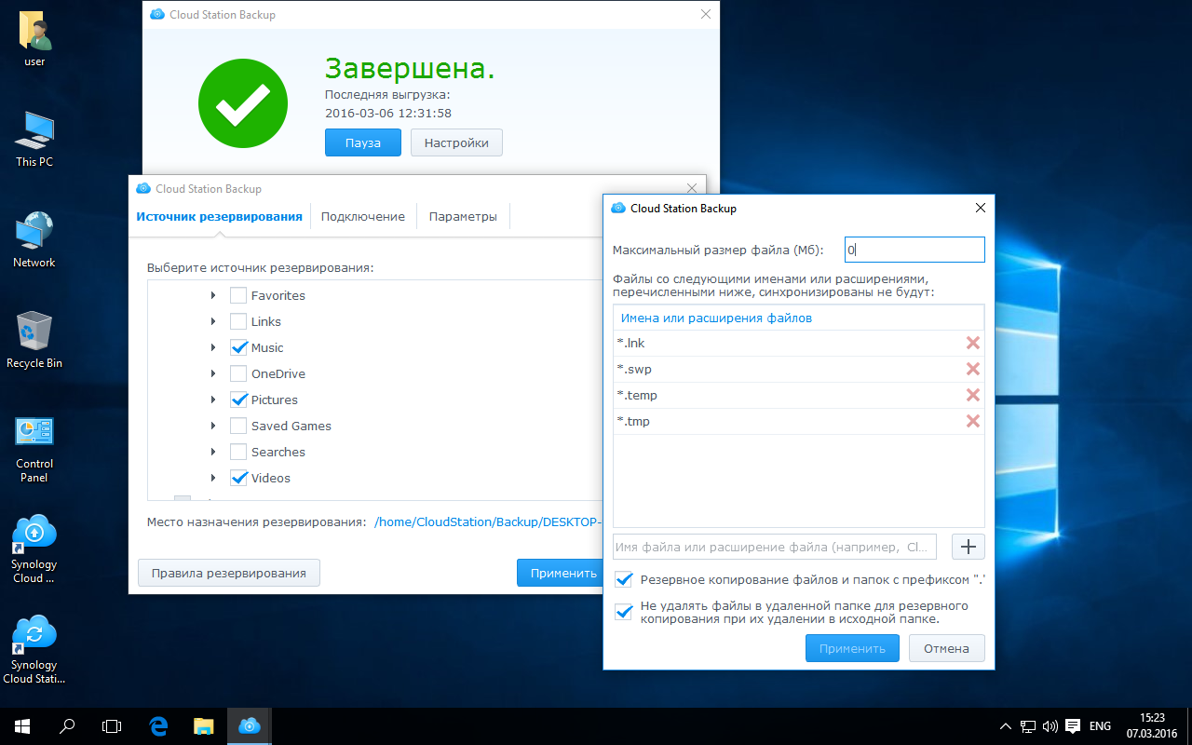The height and width of the screenshot is (745, 1192).
Task: Check the Favorites folder checkbox
Action: (x=238, y=295)
